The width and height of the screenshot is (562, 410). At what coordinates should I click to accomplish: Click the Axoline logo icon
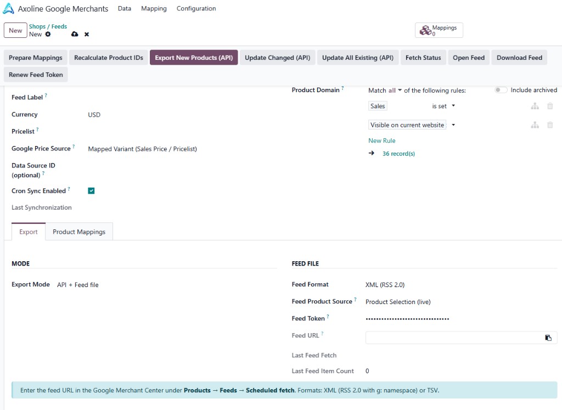tap(8, 9)
